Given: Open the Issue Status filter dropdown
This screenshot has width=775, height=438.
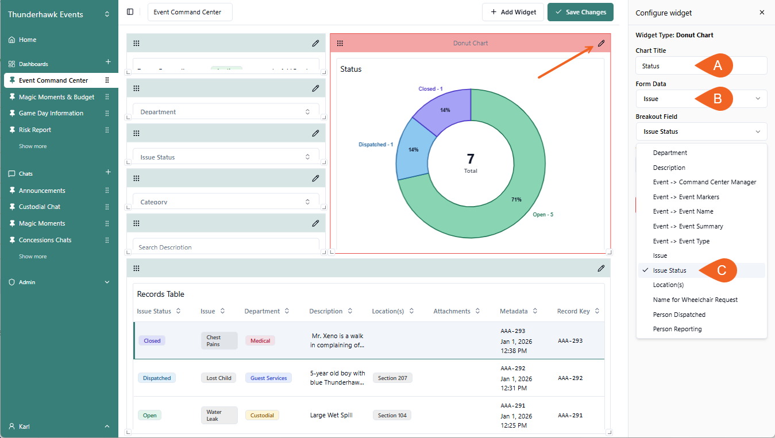Looking at the screenshot, I should [x=226, y=157].
